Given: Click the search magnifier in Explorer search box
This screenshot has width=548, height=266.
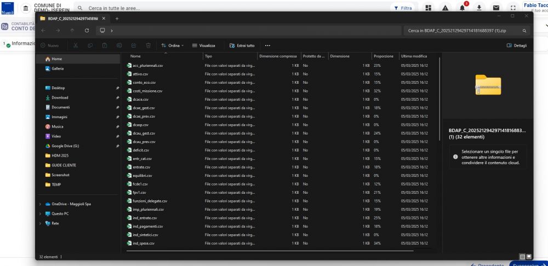Looking at the screenshot, I should (x=524, y=31).
